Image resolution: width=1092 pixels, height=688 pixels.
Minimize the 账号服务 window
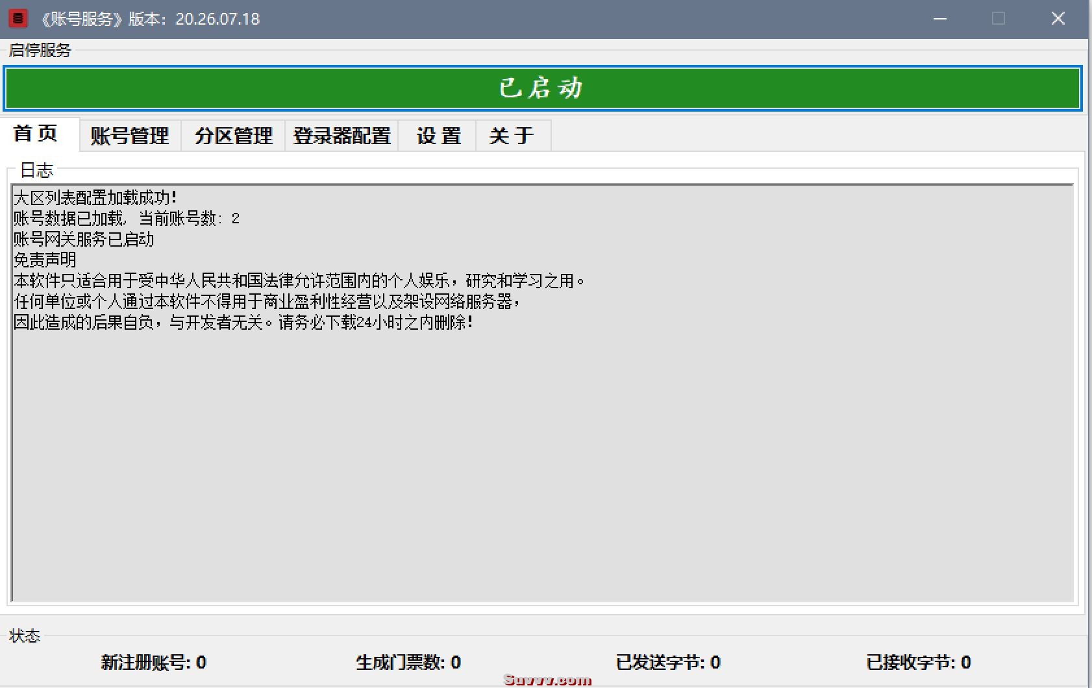(x=940, y=19)
